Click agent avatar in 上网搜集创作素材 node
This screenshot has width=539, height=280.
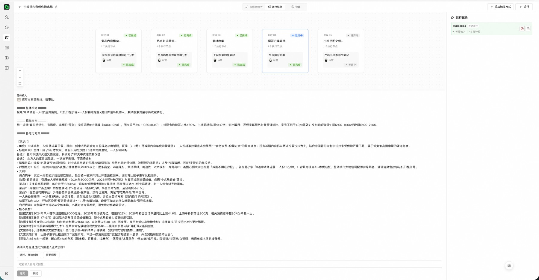pyautogui.click(x=215, y=60)
